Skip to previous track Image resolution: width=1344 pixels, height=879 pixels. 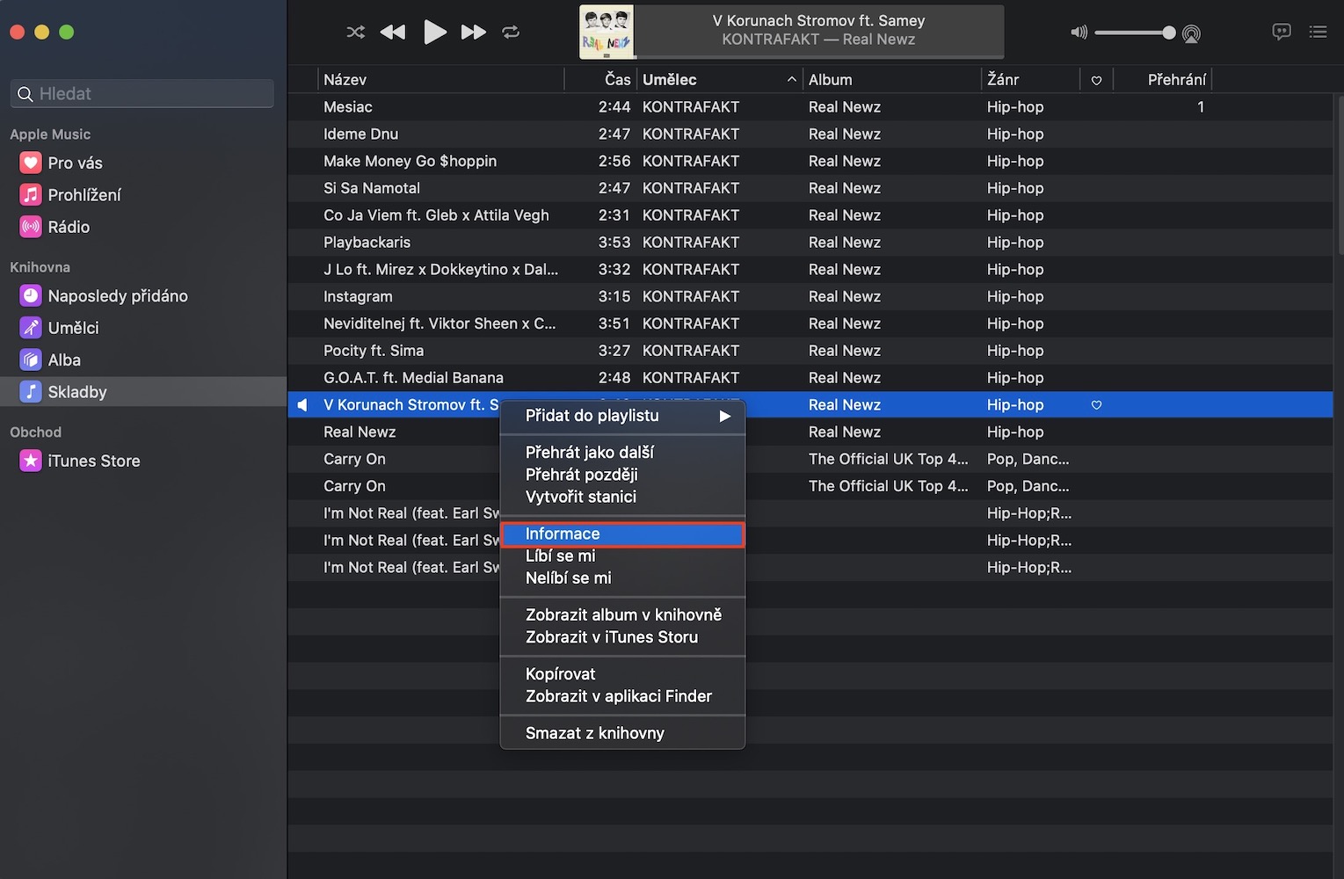point(393,33)
